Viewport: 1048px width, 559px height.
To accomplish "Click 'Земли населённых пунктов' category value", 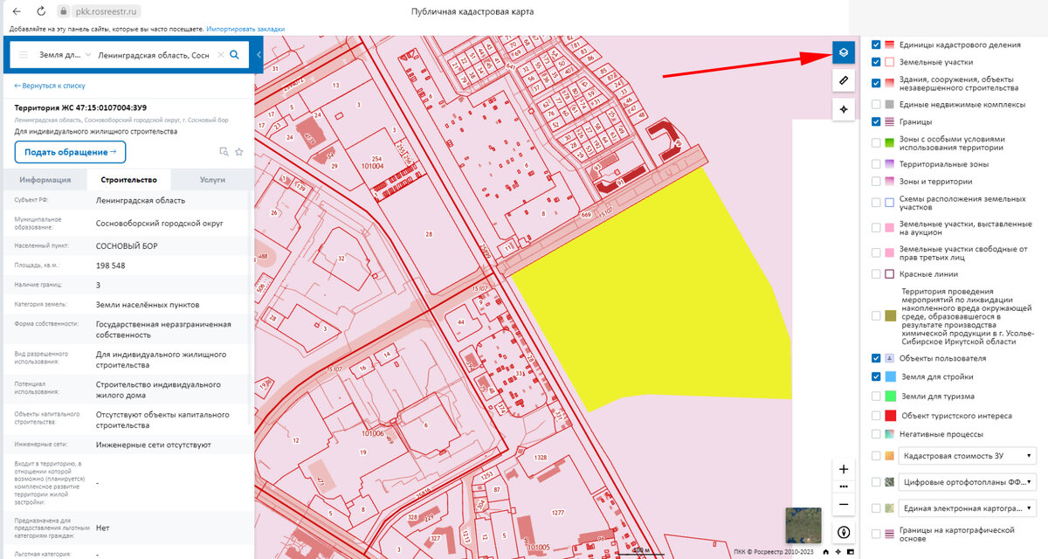I will pos(148,305).
